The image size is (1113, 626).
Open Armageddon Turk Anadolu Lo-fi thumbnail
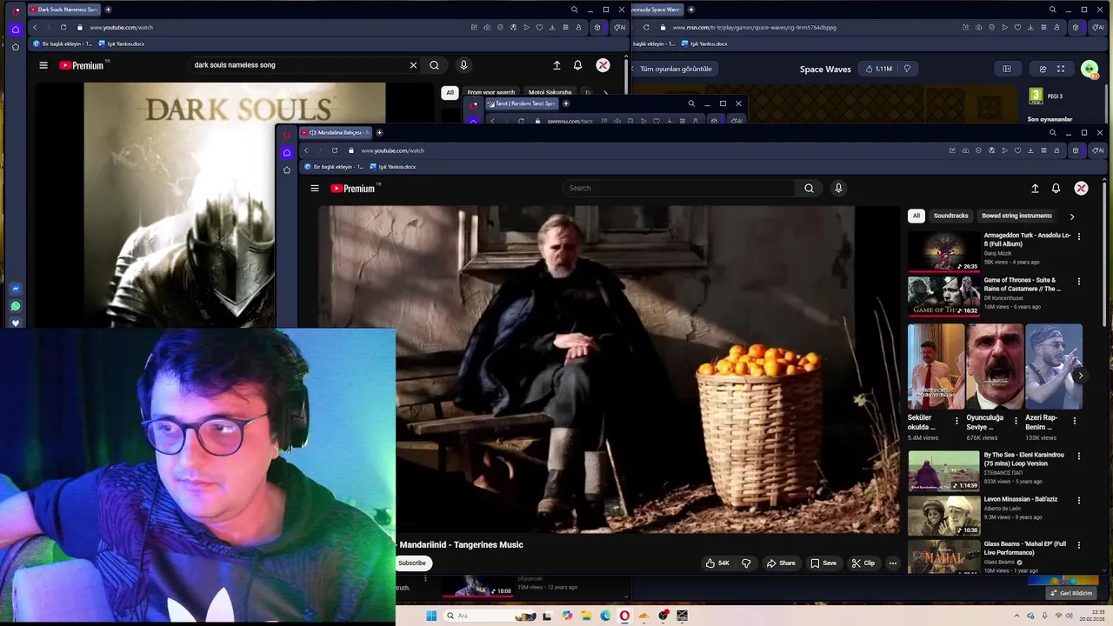click(x=943, y=250)
